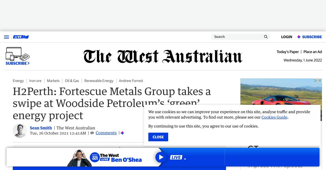Open the Renewable Energy topic
Image resolution: width=326 pixels, height=170 pixels.
click(x=99, y=81)
